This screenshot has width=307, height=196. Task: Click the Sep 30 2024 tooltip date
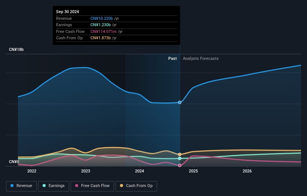click(68, 12)
